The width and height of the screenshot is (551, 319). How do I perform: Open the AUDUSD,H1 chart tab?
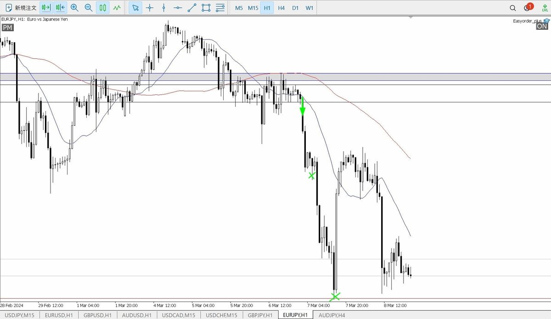137,315
